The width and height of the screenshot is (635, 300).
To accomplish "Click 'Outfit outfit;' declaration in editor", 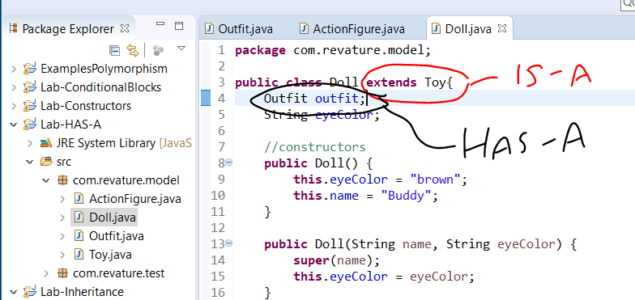I will pos(314,99).
